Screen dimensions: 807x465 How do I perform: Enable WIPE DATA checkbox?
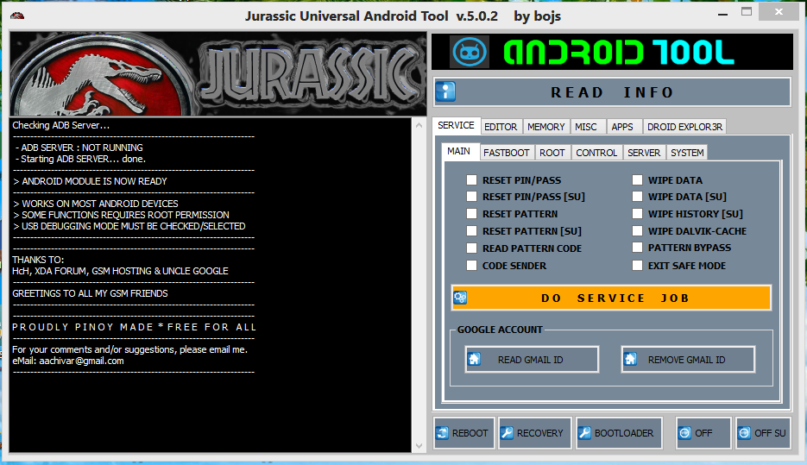[637, 179]
